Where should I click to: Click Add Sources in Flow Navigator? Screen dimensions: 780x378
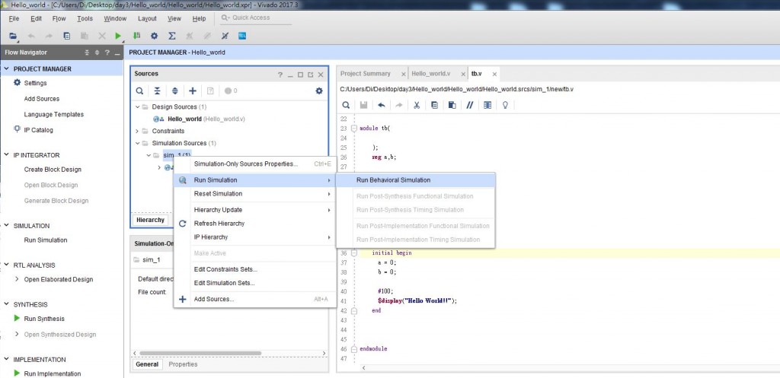tap(42, 99)
